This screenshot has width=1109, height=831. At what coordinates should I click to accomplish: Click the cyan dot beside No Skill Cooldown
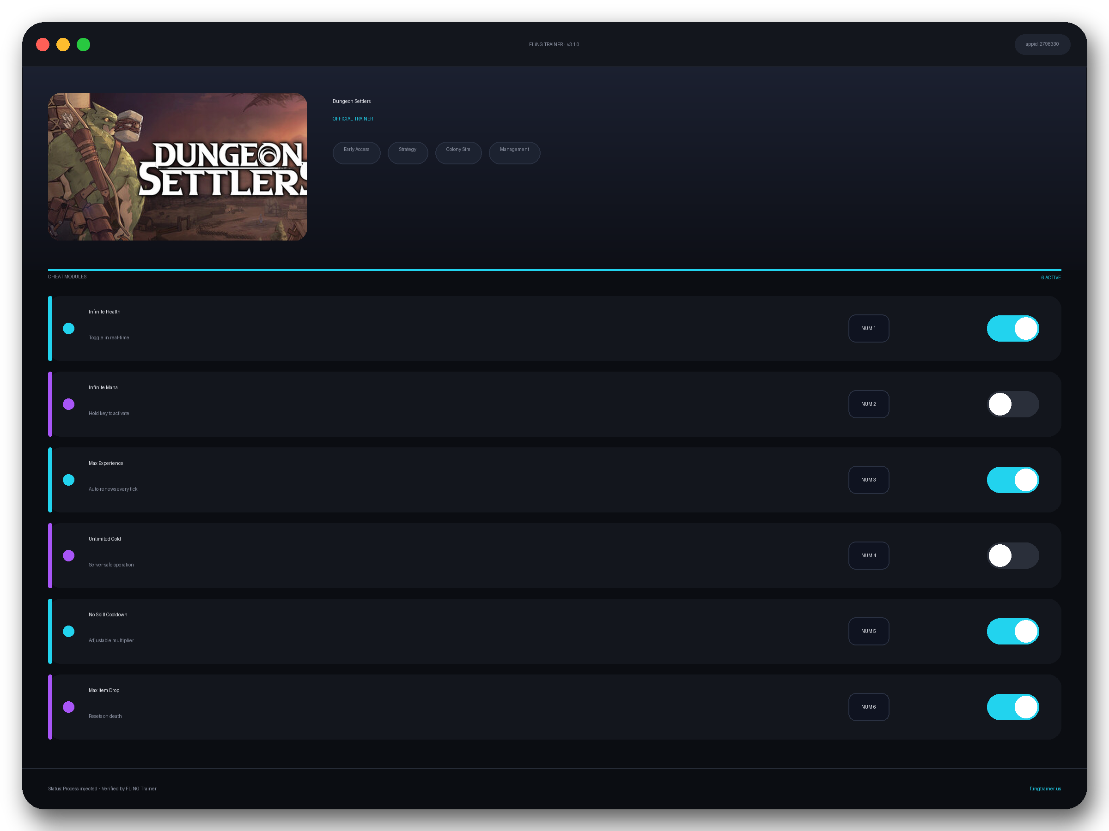pos(69,631)
